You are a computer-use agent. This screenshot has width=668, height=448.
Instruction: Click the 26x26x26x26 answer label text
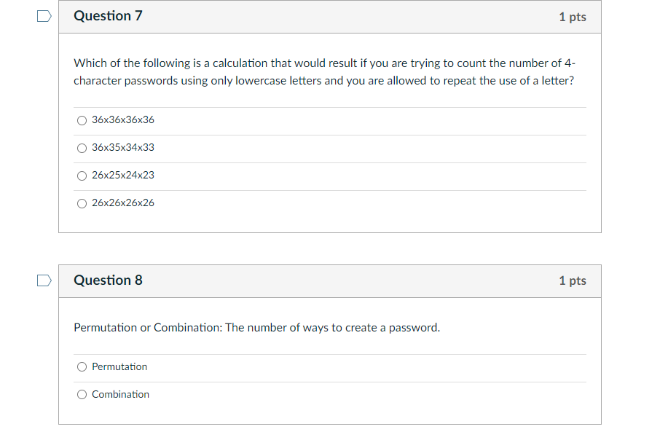[x=122, y=203]
